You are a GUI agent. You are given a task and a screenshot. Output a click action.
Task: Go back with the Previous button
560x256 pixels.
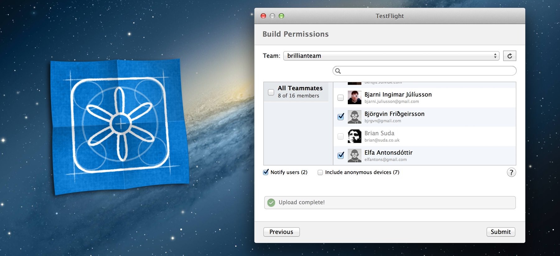[281, 232]
